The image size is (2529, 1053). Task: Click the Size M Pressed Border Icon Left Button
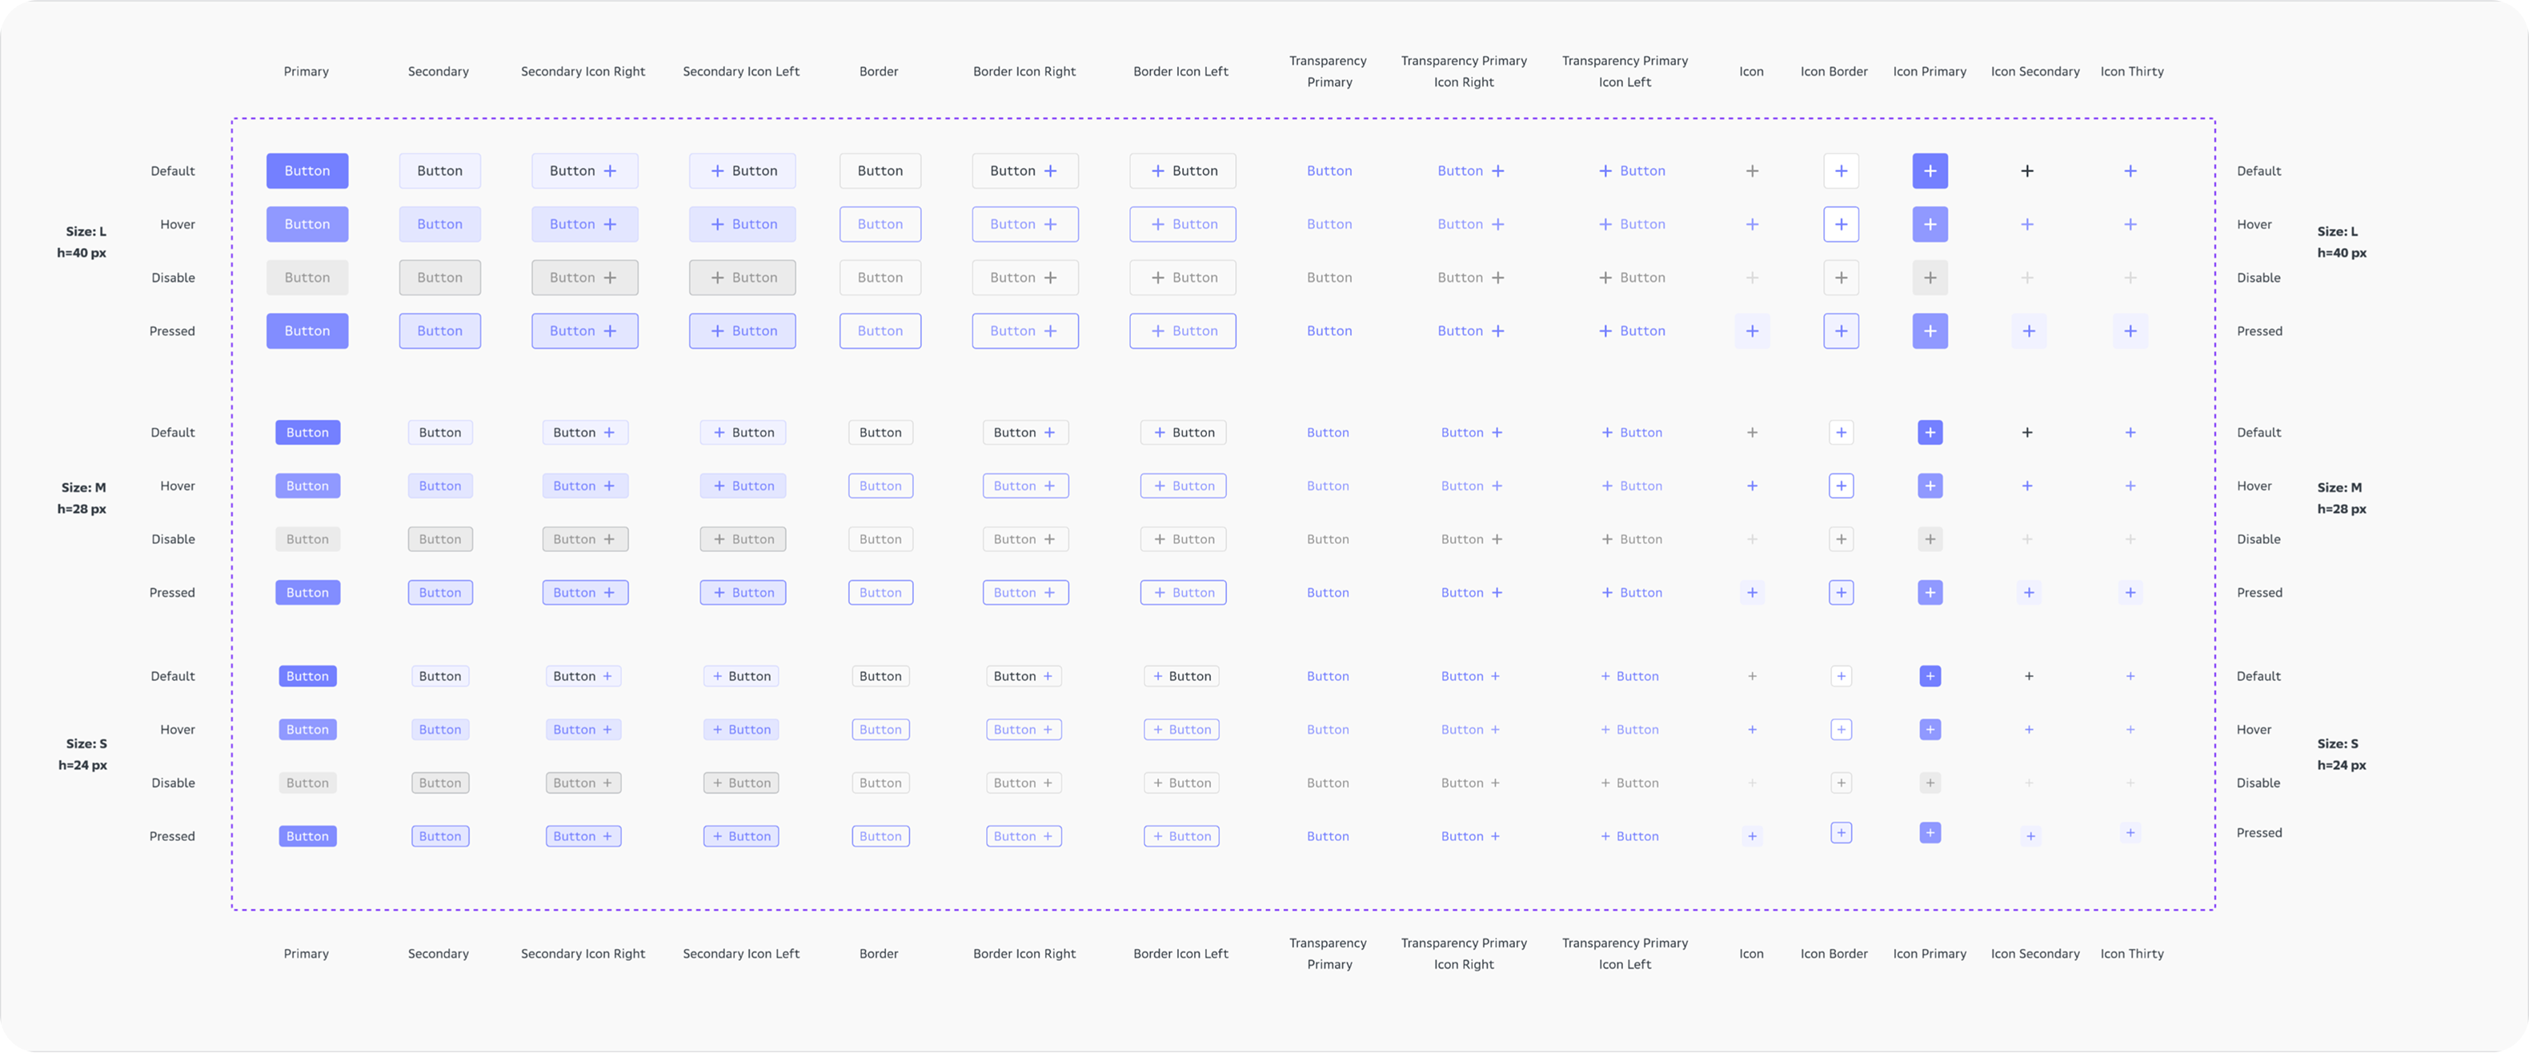[1183, 593]
